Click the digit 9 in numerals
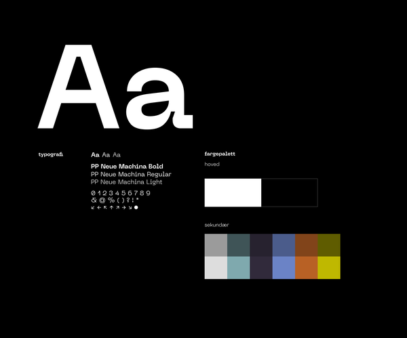The height and width of the screenshot is (338, 407). pyautogui.click(x=148, y=193)
